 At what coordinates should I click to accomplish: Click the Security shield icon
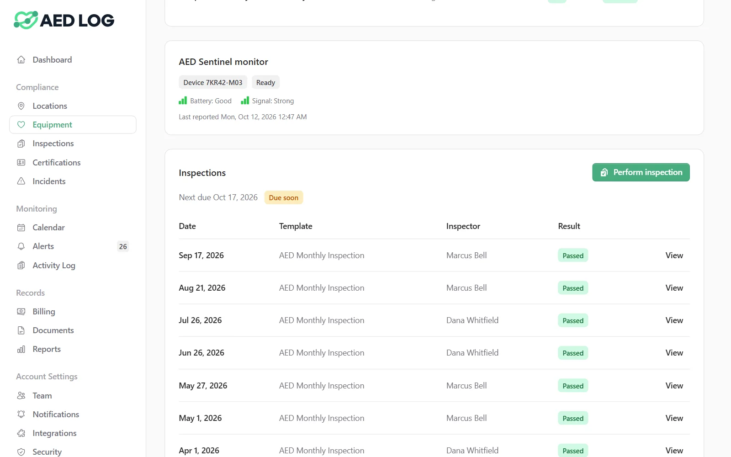coord(21,452)
